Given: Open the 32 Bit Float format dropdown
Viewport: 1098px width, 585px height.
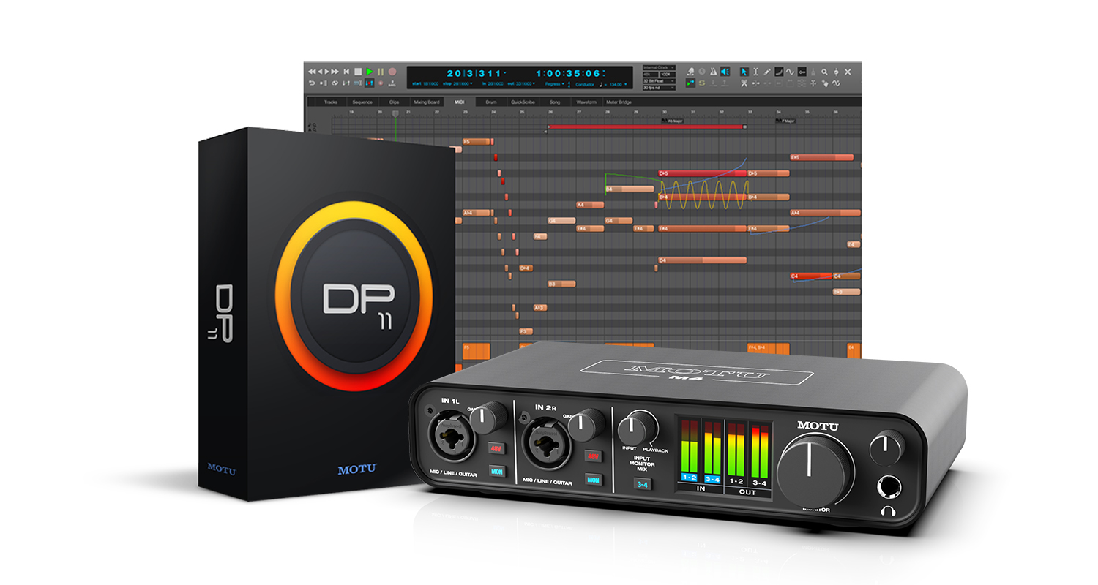Looking at the screenshot, I should 660,81.
